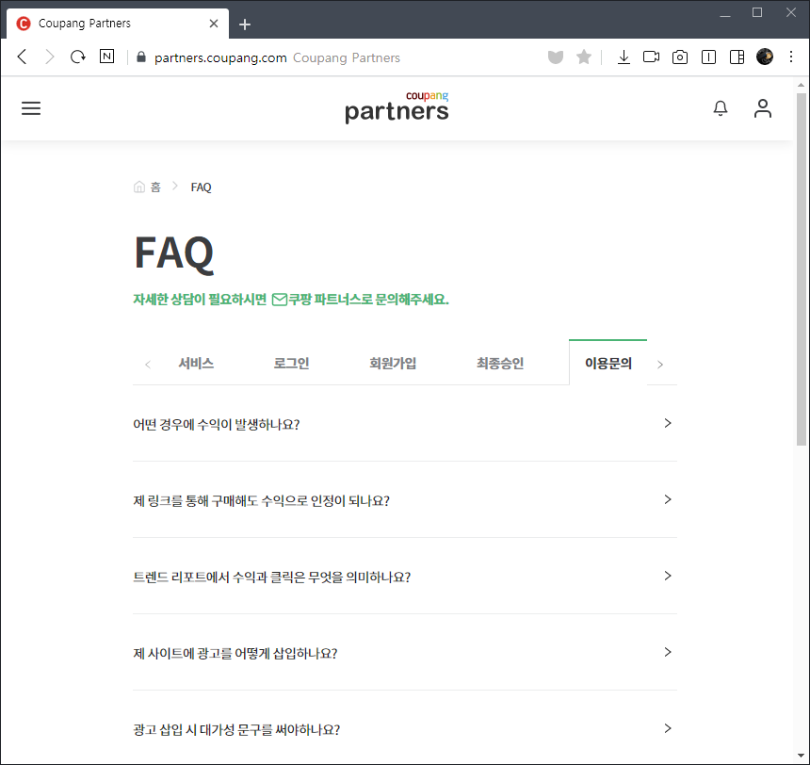Close the Coupang Partners tab
This screenshot has height=765, width=810.
(x=214, y=24)
